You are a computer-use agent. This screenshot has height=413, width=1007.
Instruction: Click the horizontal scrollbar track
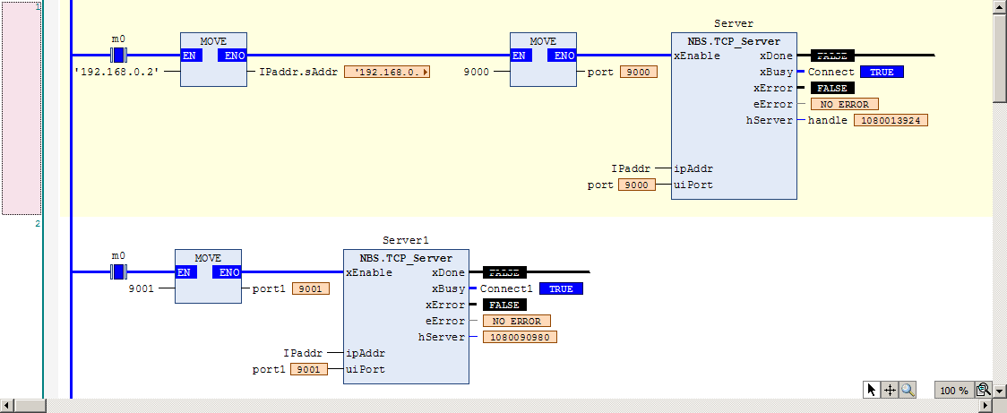coord(513,406)
